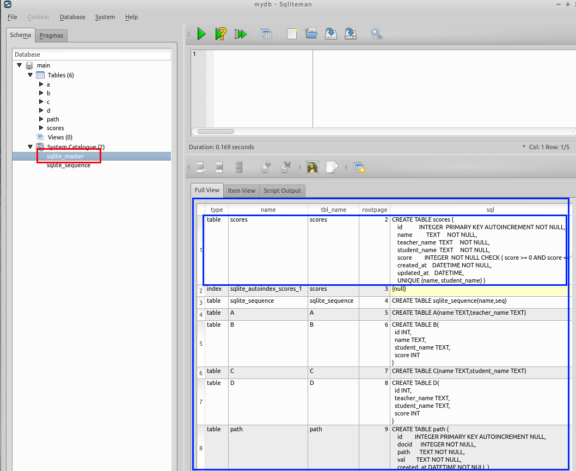Click the export data page icon
This screenshot has width=576, height=471.
[x=332, y=168]
